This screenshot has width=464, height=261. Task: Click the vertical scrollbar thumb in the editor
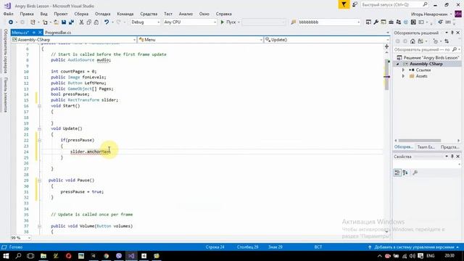tap(386, 75)
